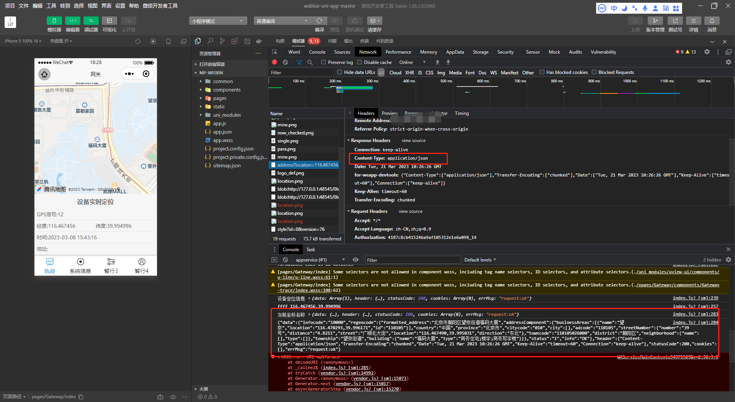Open vendor.js? [sm]:14992 link
Screen dimensions: 735x402
(x=347, y=373)
